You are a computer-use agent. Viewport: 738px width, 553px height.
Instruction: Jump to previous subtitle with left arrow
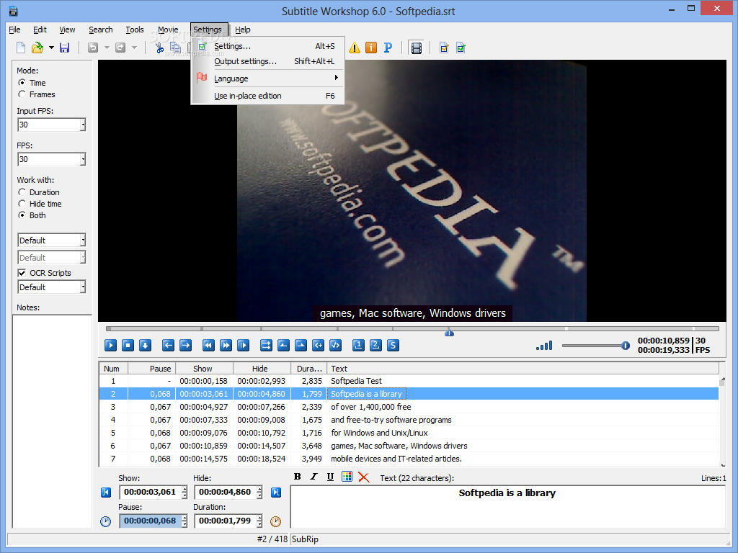coord(168,345)
